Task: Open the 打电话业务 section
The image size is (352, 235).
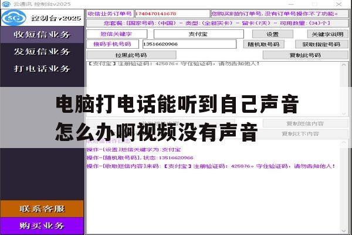Action: pyautogui.click(x=42, y=69)
